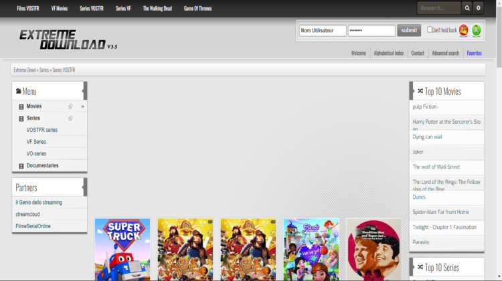Open the Advanced search tab
Image resolution: width=502 pixels, height=281 pixels.
(x=445, y=53)
